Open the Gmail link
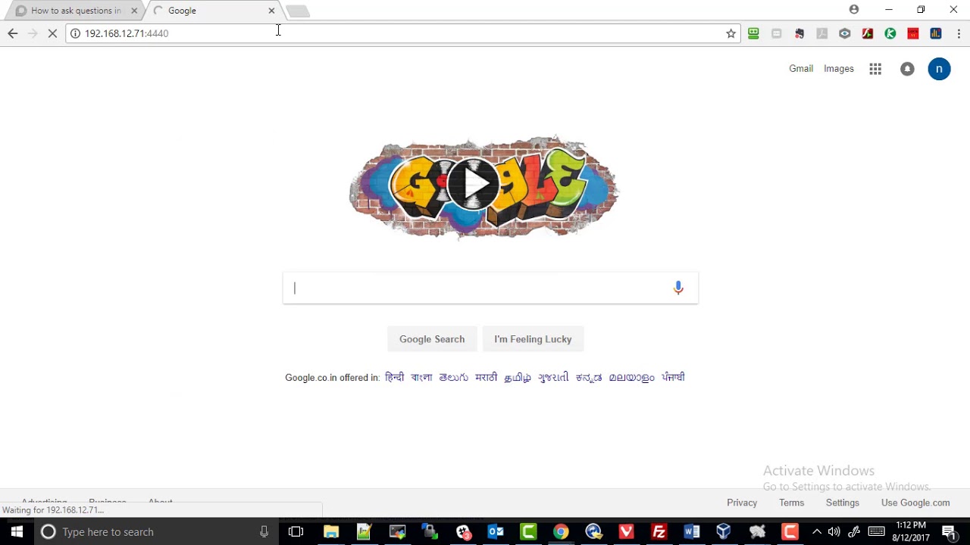This screenshot has height=545, width=970. 801,69
